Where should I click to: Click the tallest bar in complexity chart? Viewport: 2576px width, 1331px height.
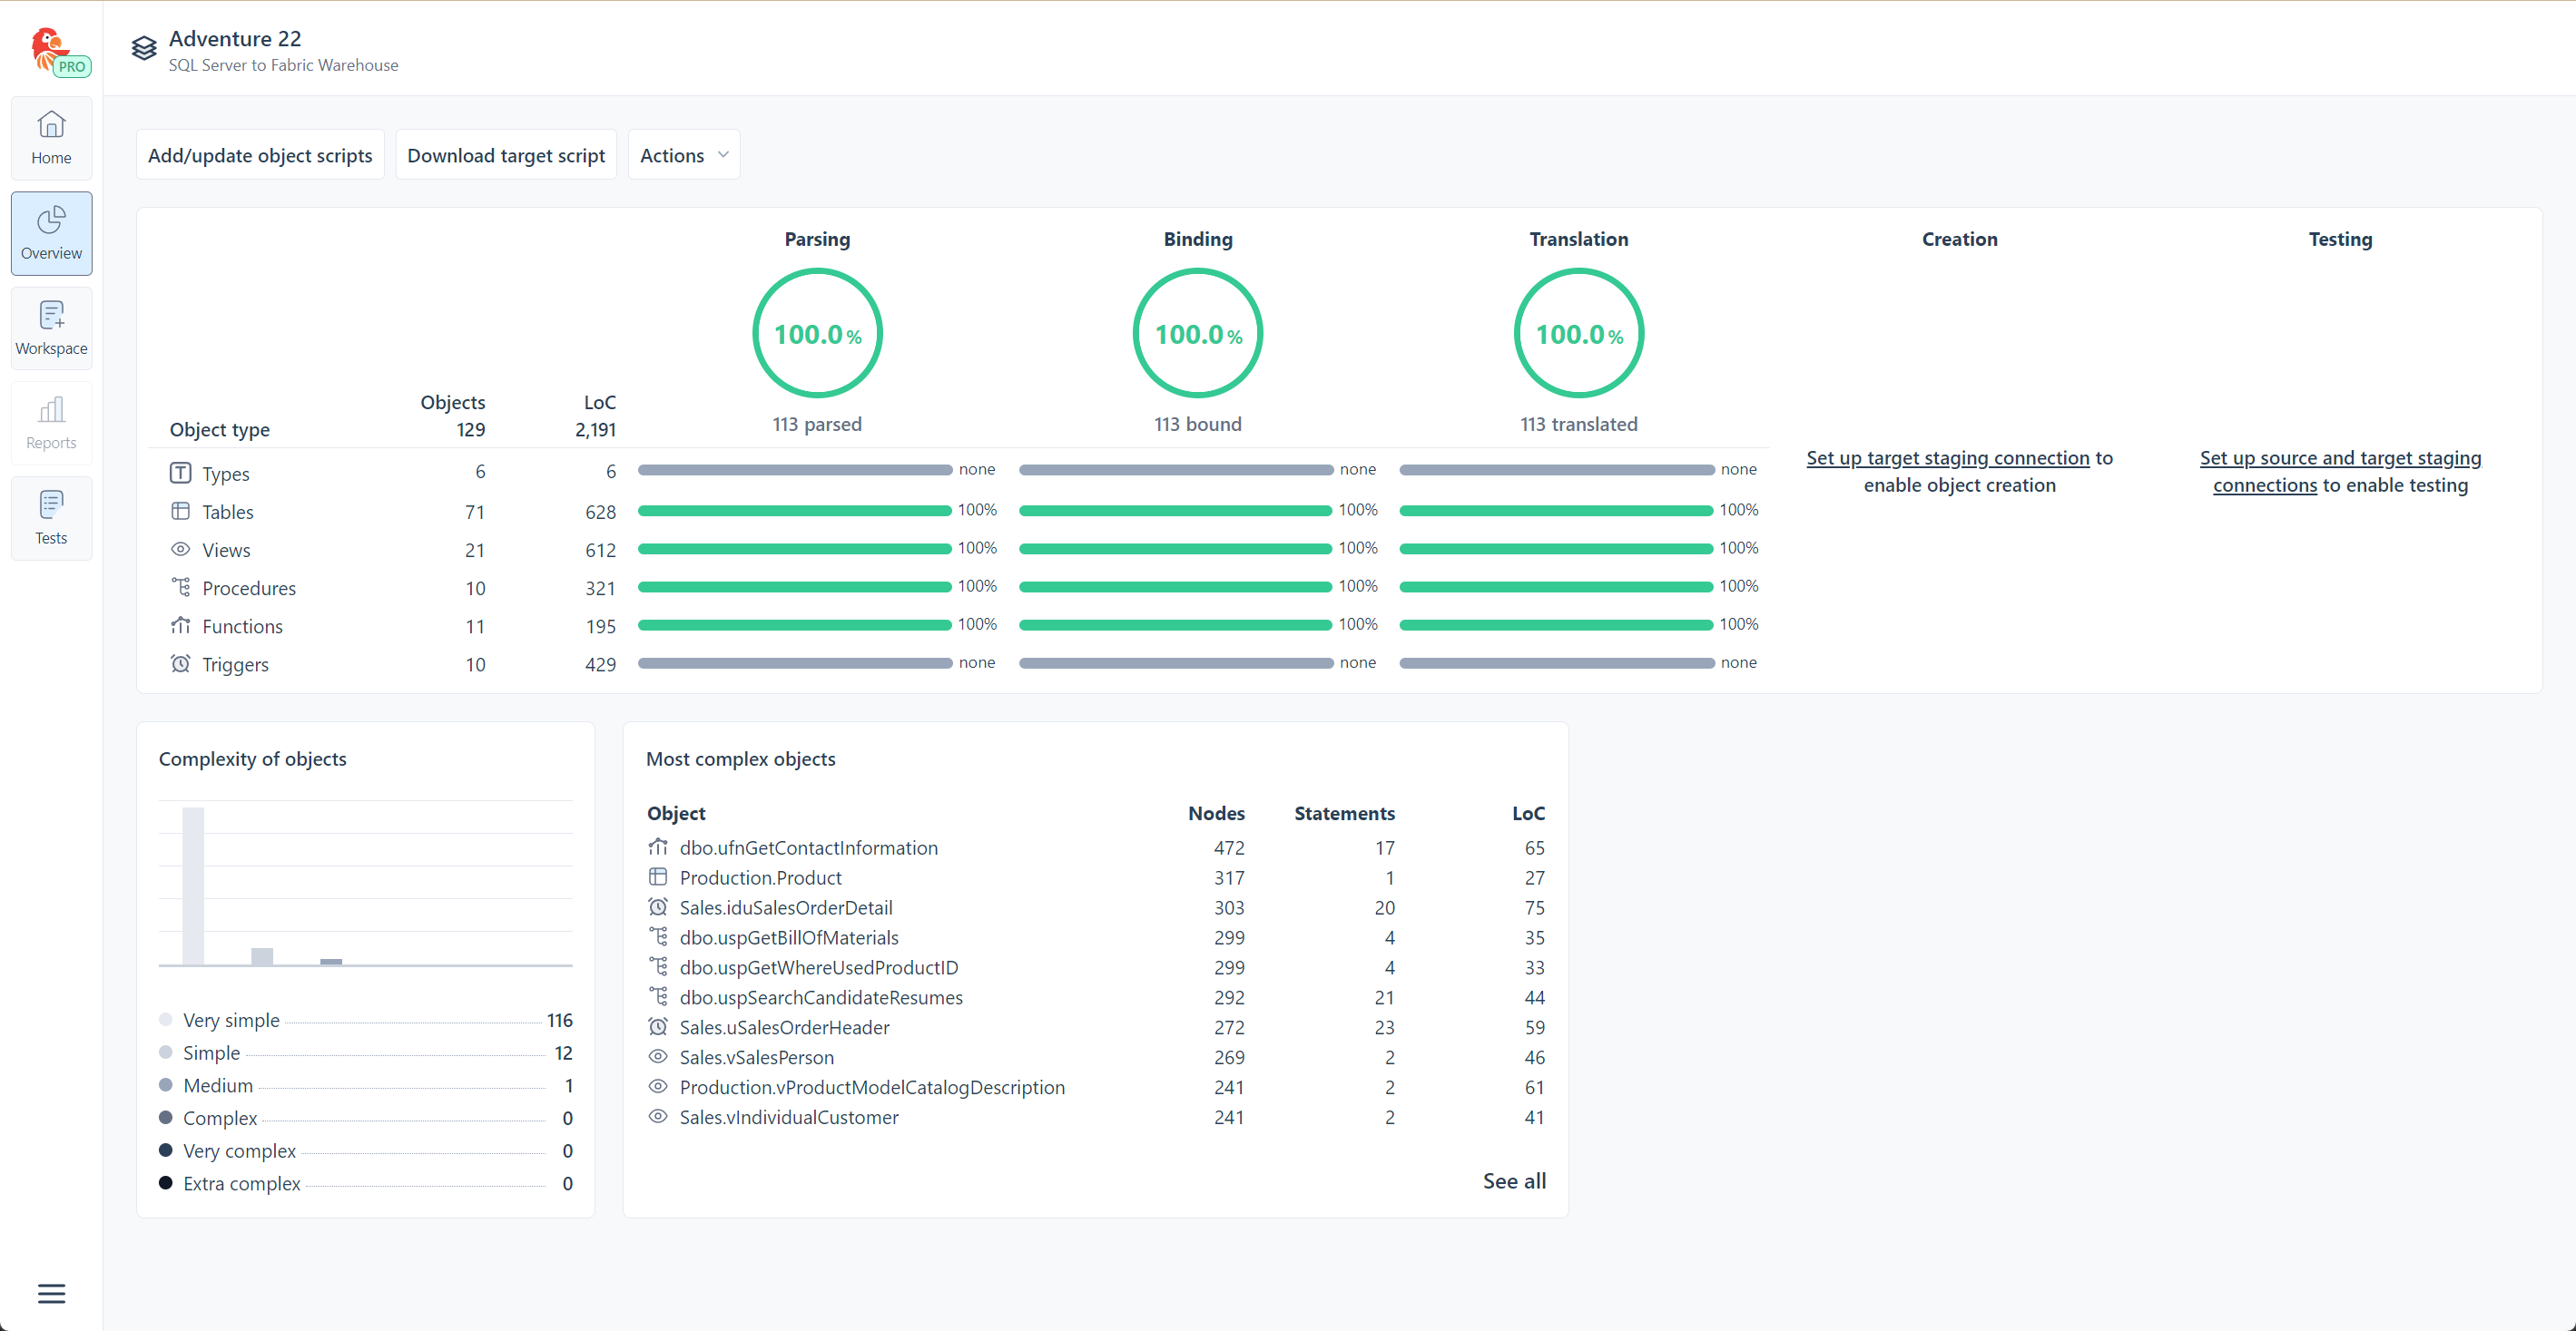(x=193, y=886)
